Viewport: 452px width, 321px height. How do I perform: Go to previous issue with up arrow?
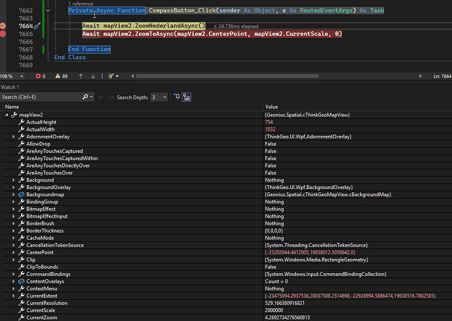point(81,76)
